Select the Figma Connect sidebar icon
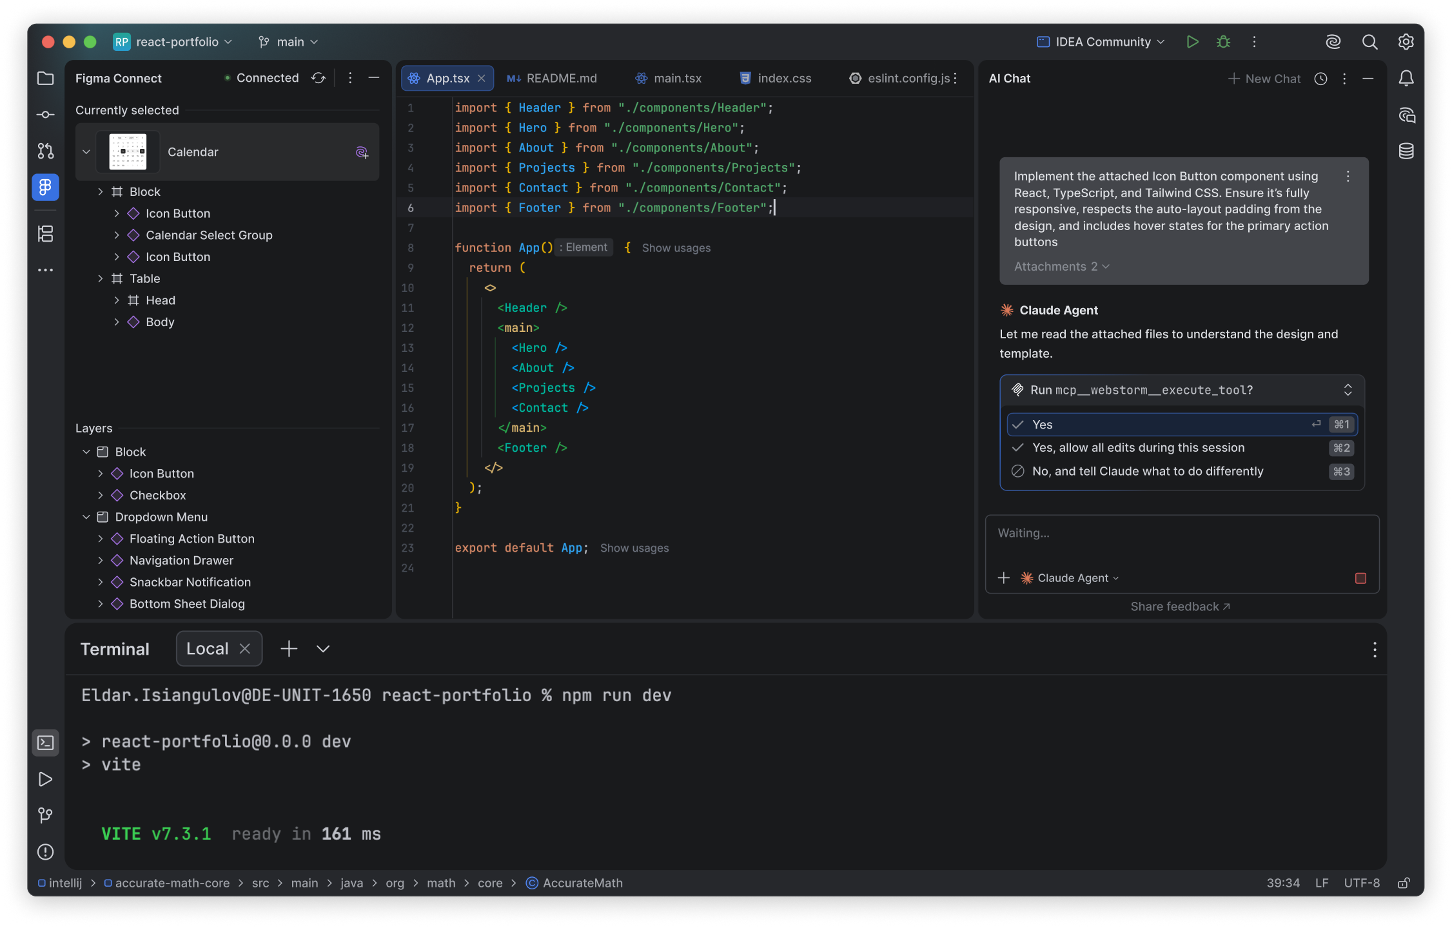The image size is (1452, 928). 45,187
